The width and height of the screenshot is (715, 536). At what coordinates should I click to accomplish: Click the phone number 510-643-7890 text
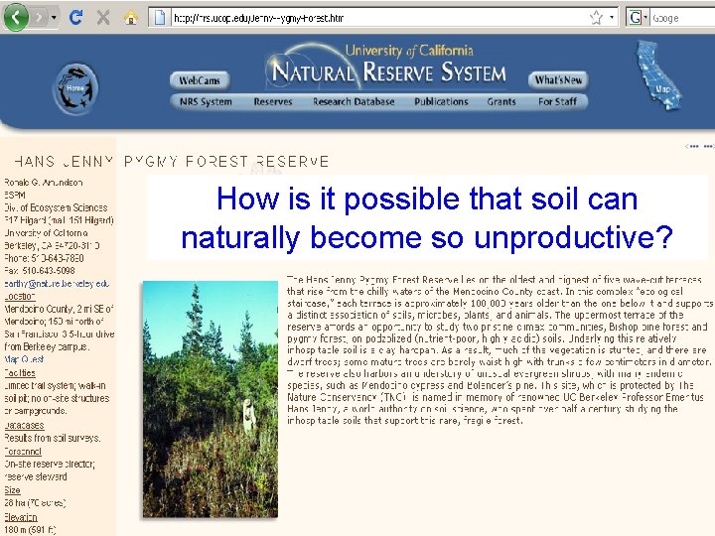57,258
